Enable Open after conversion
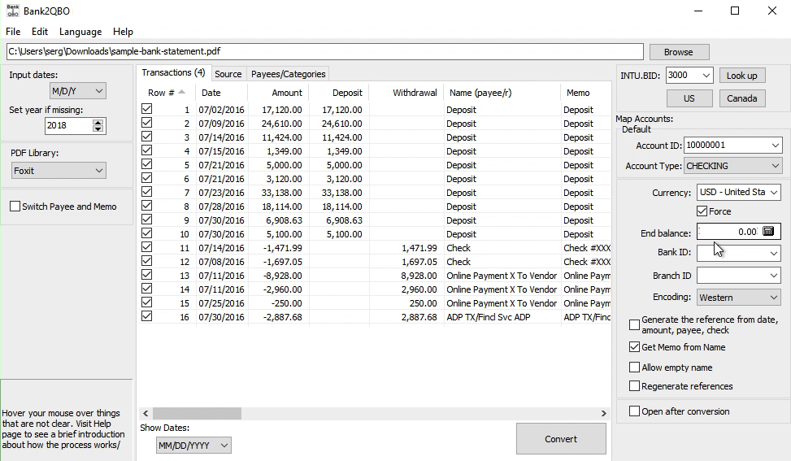The width and height of the screenshot is (791, 461). pyautogui.click(x=635, y=411)
